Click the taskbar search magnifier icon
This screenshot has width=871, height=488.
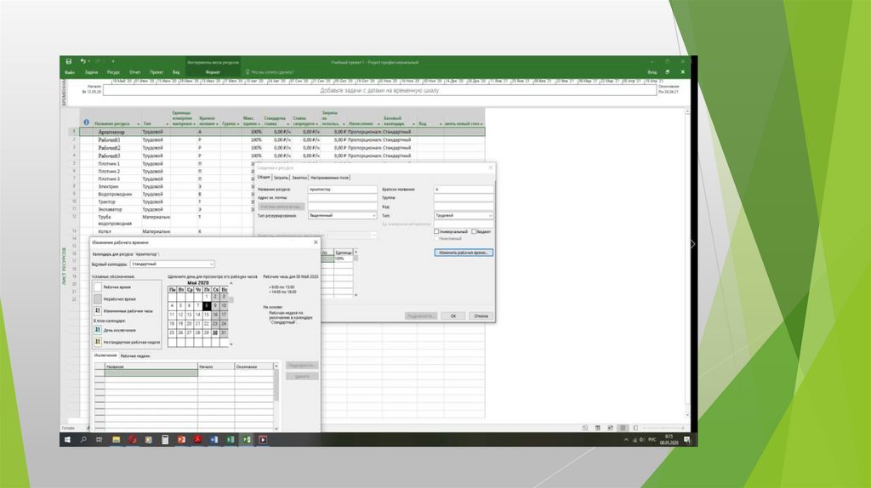click(x=83, y=440)
